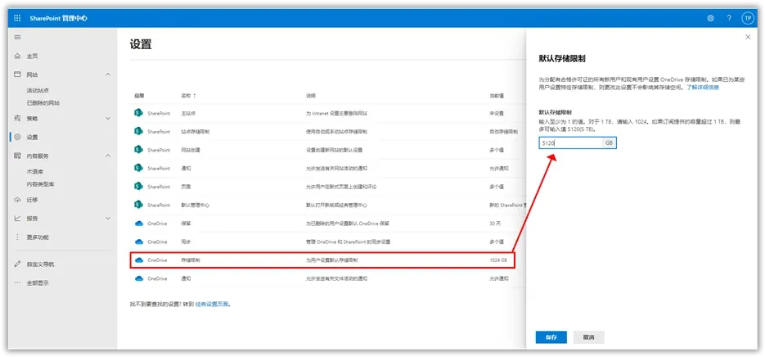Click the SharePoint icon in 网站创建 row
This screenshot has height=357, width=765.
click(138, 150)
